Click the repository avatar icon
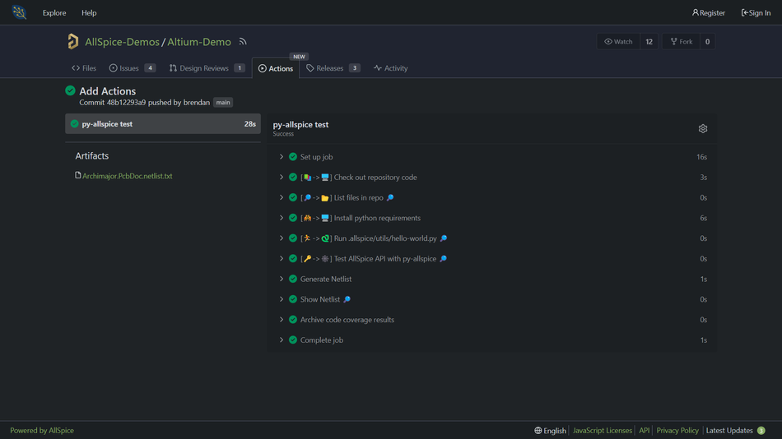This screenshot has width=782, height=439. [72, 41]
